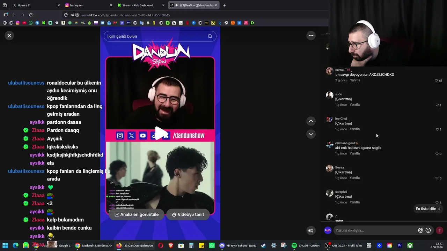Open lee Choi's profile avatar

pyautogui.click(x=329, y=120)
